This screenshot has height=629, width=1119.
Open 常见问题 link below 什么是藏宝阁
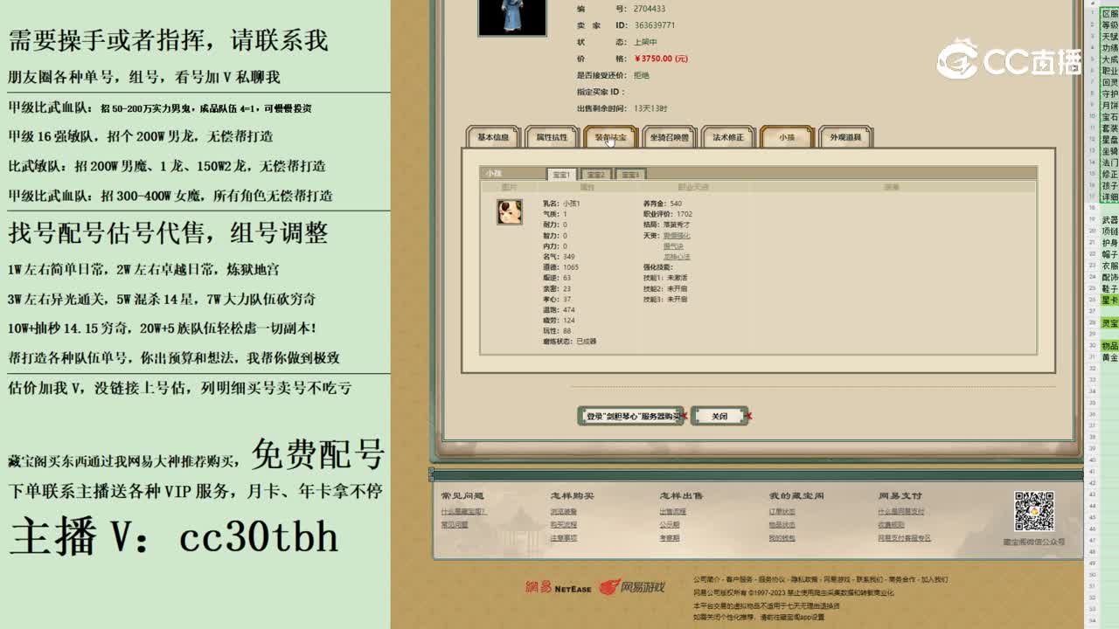[455, 524]
